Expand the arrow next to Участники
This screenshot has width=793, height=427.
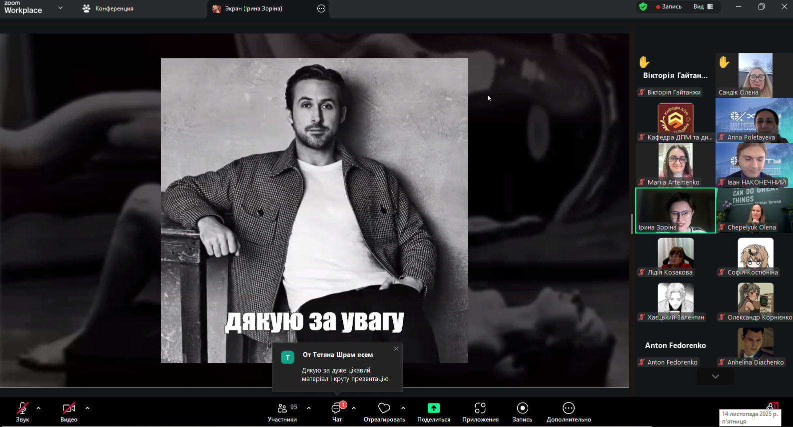[x=309, y=408]
